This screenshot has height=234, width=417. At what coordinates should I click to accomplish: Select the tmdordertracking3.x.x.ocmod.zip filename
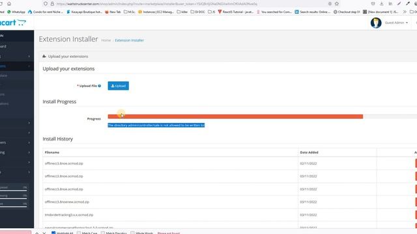click(x=69, y=215)
